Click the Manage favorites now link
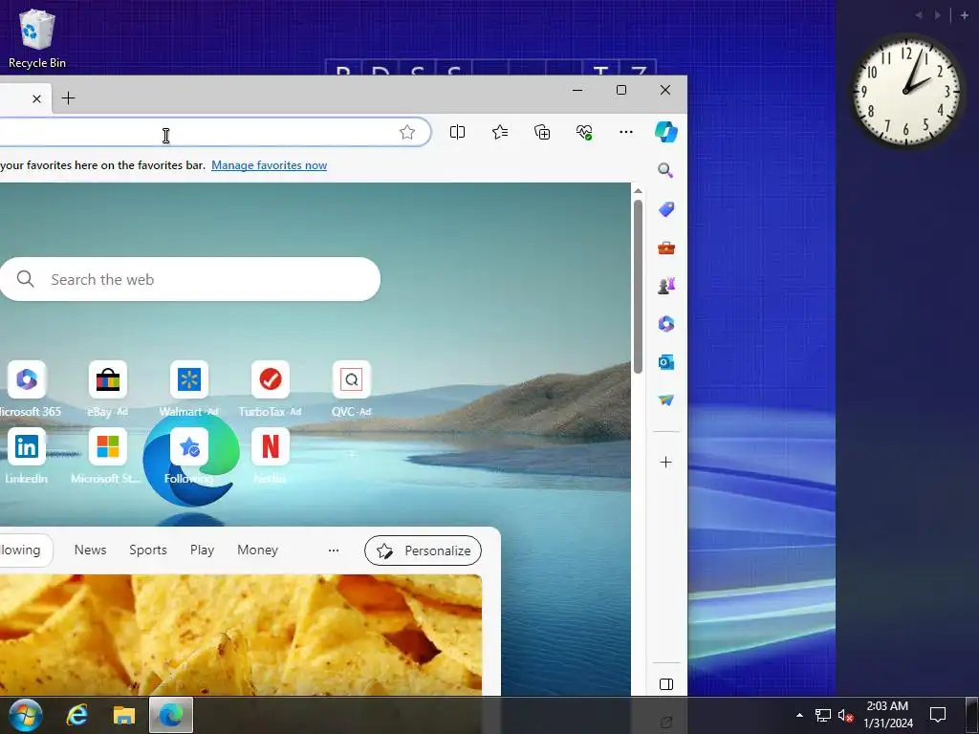 tap(269, 165)
